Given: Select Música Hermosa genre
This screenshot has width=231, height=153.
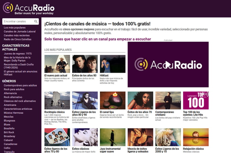Looking at the screenshot, I should click(x=13, y=113).
